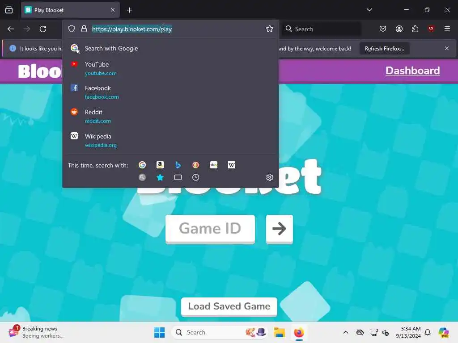The image size is (458, 343).
Task: Search in open Tabs icon
Action: click(x=178, y=177)
